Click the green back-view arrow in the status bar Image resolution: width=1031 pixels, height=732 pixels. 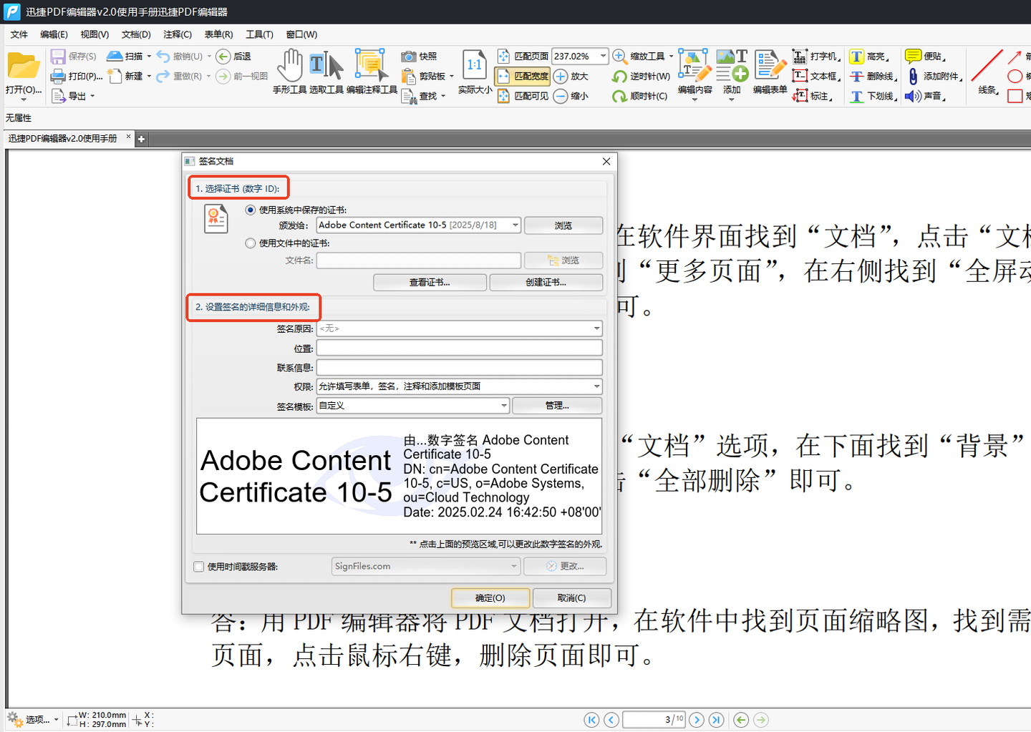(x=741, y=720)
